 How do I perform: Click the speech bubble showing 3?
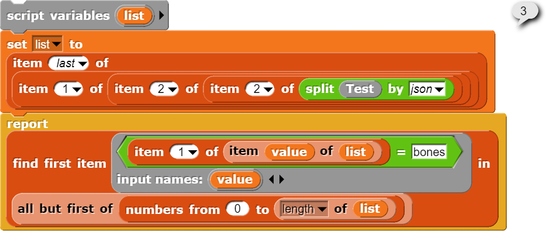pos(523,12)
